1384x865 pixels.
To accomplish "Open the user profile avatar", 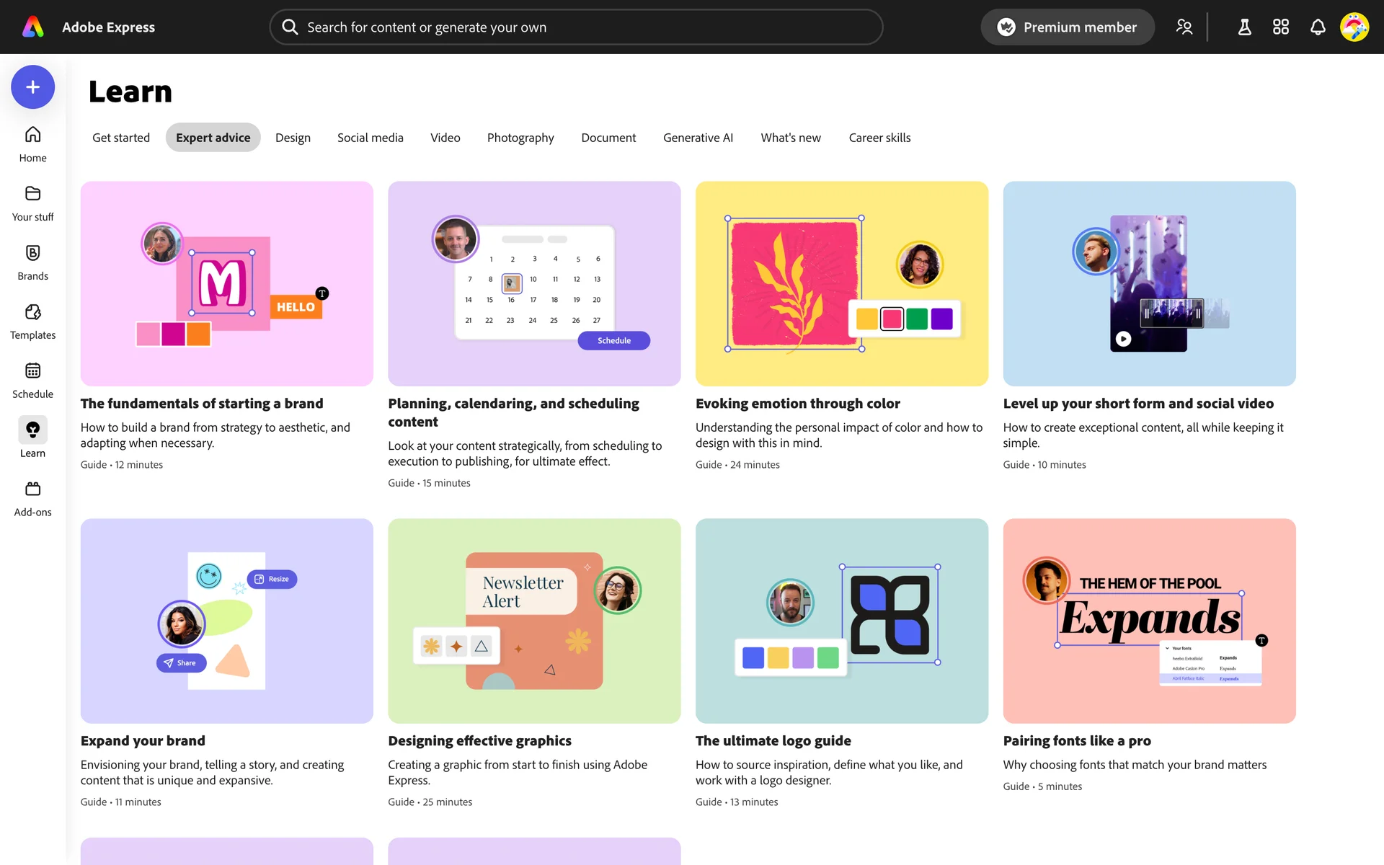I will pyautogui.click(x=1354, y=27).
